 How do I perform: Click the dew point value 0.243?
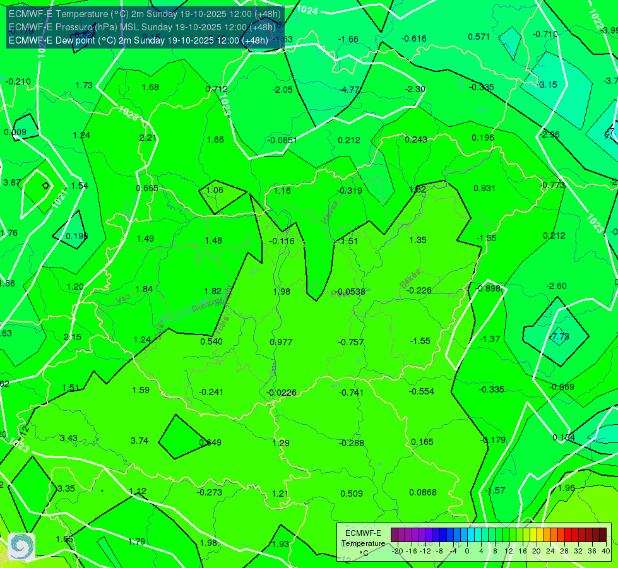416,139
